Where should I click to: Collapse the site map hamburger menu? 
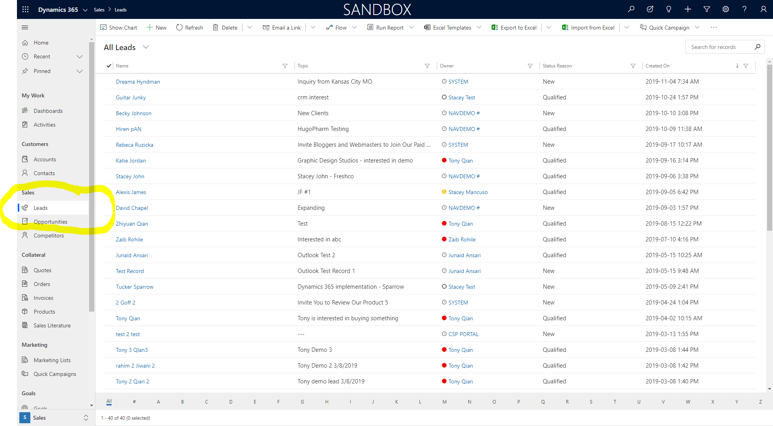pyautogui.click(x=25, y=27)
